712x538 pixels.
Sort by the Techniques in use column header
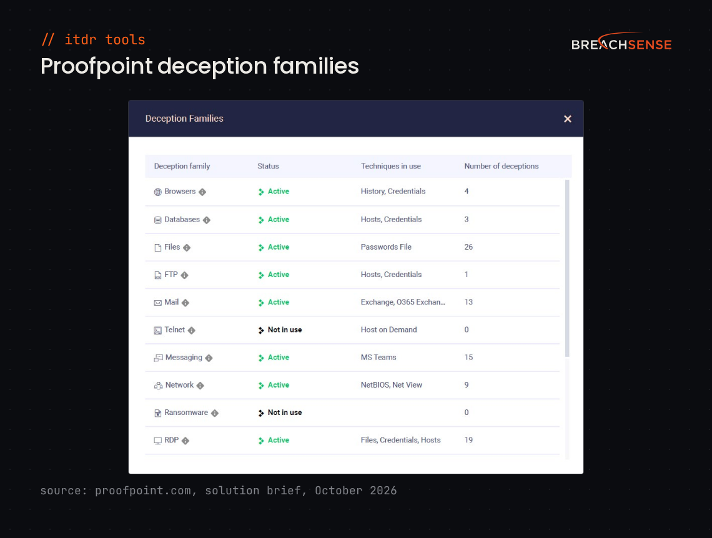tap(390, 167)
